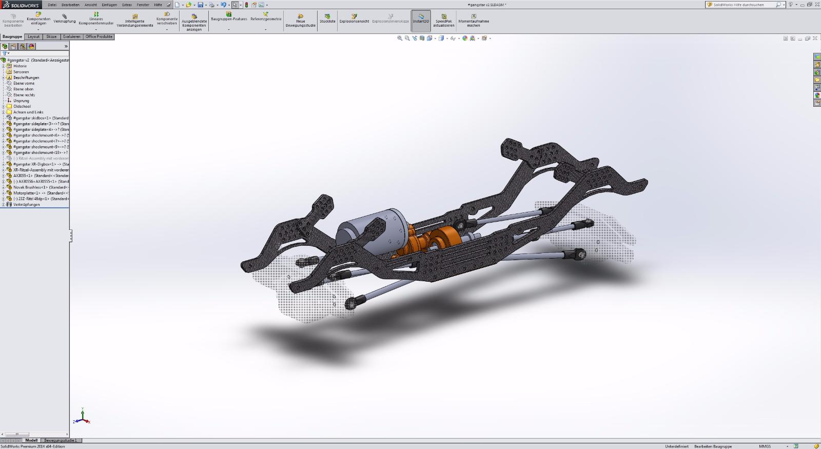Expand the Verknüpfungen node

[4, 204]
